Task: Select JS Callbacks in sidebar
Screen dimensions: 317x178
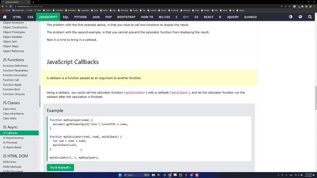Action: coord(19,133)
